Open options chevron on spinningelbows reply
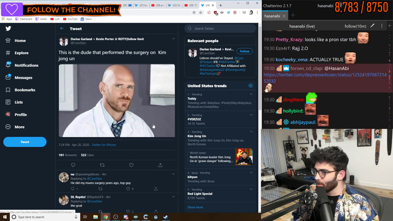This screenshot has width=393, height=221. point(173,174)
